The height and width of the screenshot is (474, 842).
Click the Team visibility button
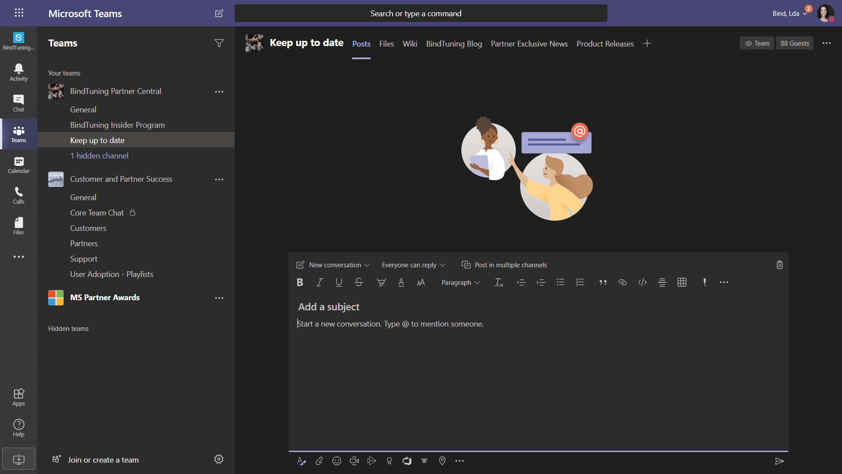[x=757, y=43]
